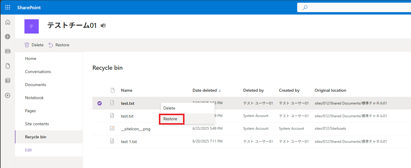The width and height of the screenshot is (411, 168).
Task: Click file icon of System Account test.txt
Action: pyautogui.click(x=112, y=116)
